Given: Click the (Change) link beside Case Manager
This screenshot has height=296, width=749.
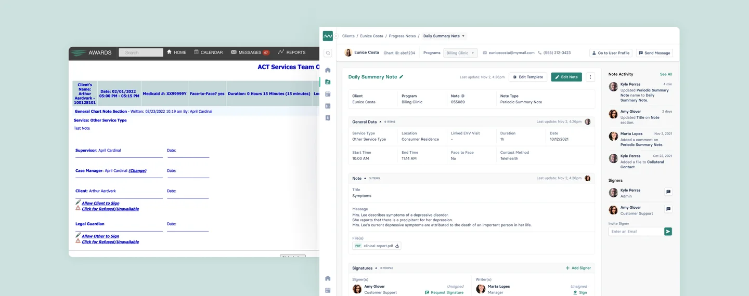Looking at the screenshot, I should point(137,170).
